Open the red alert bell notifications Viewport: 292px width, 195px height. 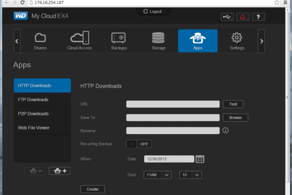pos(243,17)
